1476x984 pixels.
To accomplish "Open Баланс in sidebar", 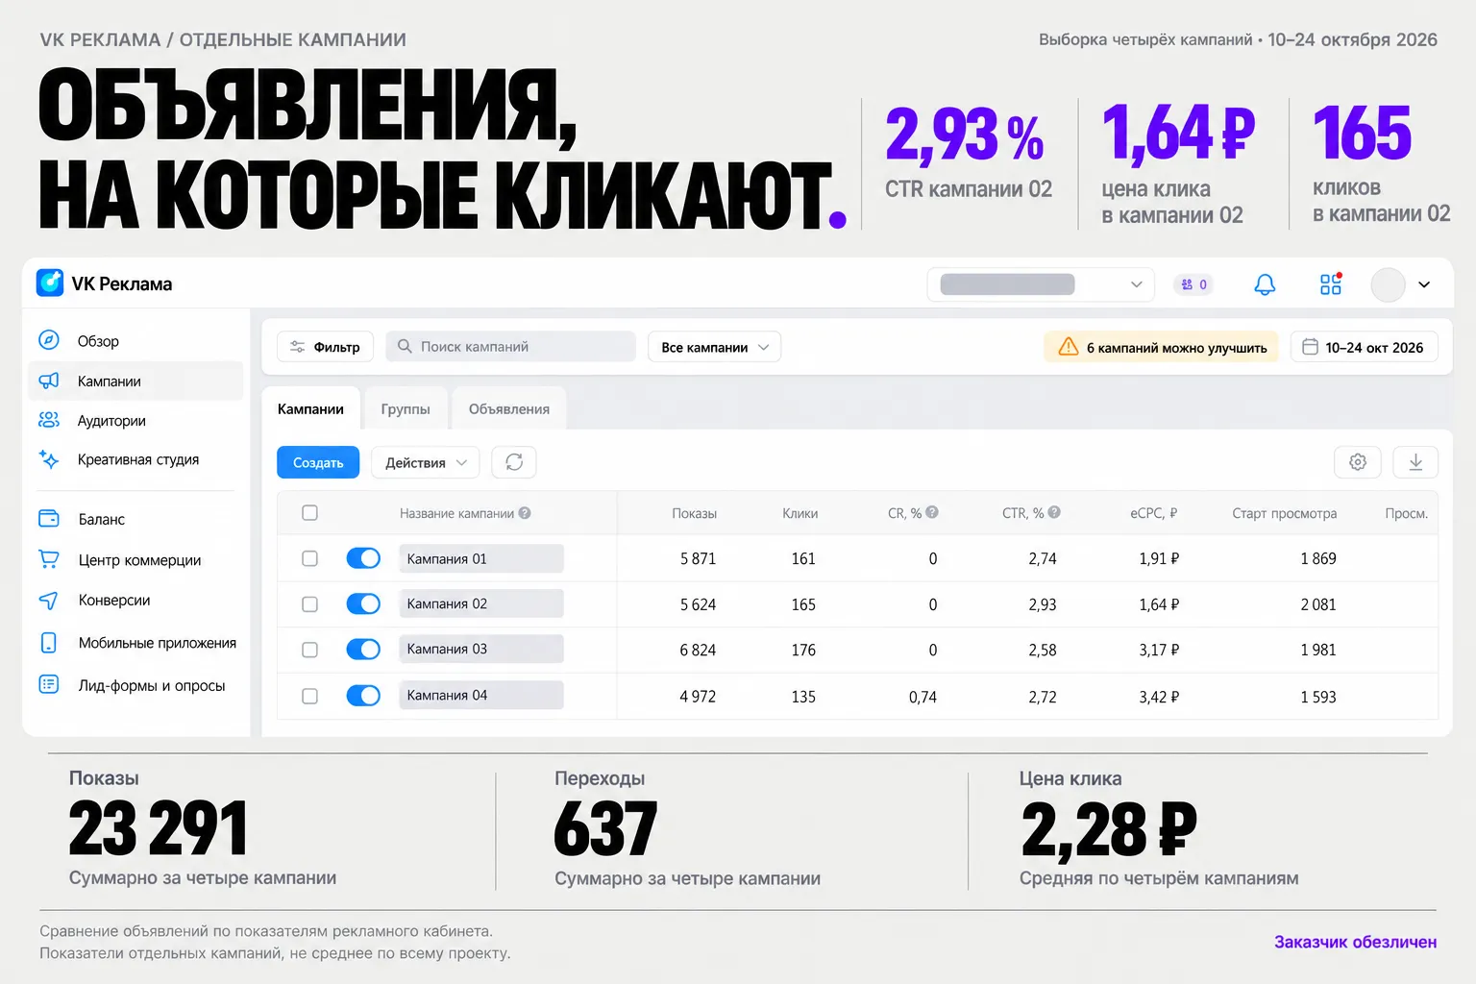I will coord(135,519).
